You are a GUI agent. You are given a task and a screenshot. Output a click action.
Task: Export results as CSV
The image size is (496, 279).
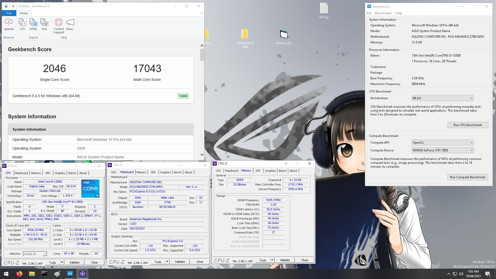[22, 24]
